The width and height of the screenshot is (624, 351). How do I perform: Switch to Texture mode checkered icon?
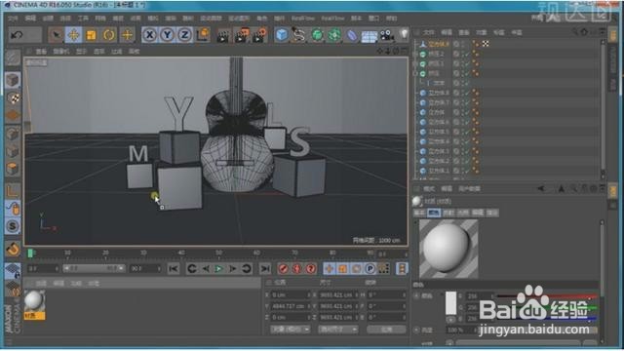coord(13,97)
